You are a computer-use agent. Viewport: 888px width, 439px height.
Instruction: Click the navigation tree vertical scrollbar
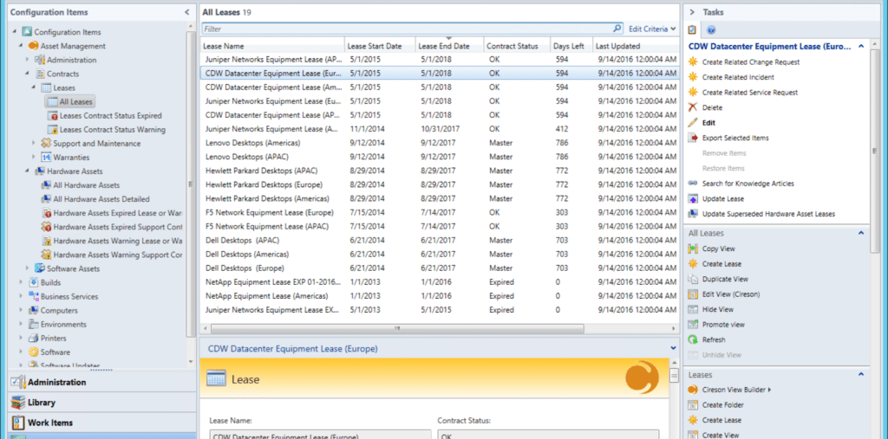[x=191, y=183]
